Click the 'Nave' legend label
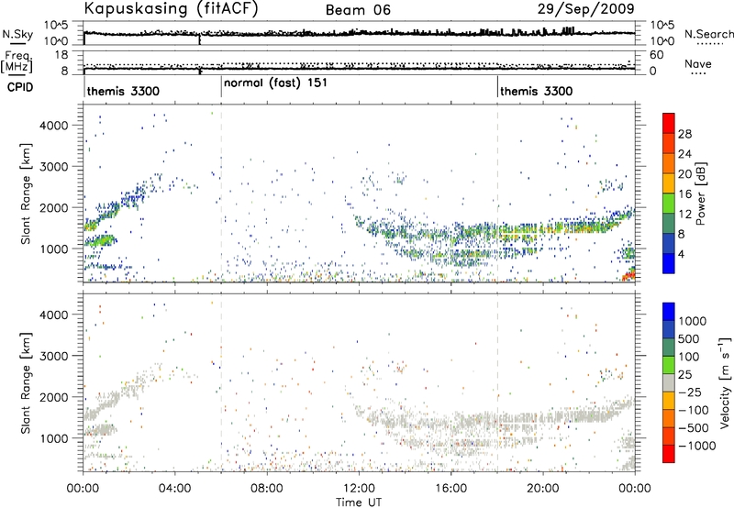This screenshot has height=508, width=734. click(x=698, y=63)
